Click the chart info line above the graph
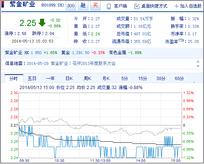This screenshot has width=204, height=164. (x=81, y=88)
